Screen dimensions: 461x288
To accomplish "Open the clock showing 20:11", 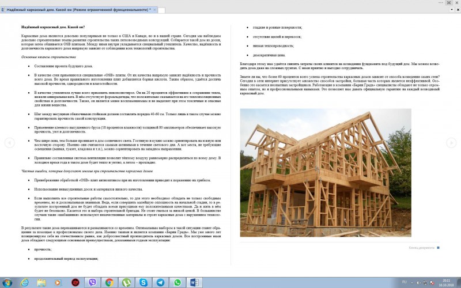I will tap(446, 283).
